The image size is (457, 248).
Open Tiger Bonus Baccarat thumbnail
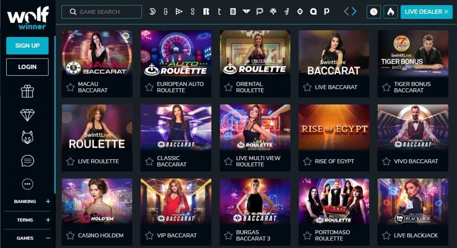(x=413, y=54)
